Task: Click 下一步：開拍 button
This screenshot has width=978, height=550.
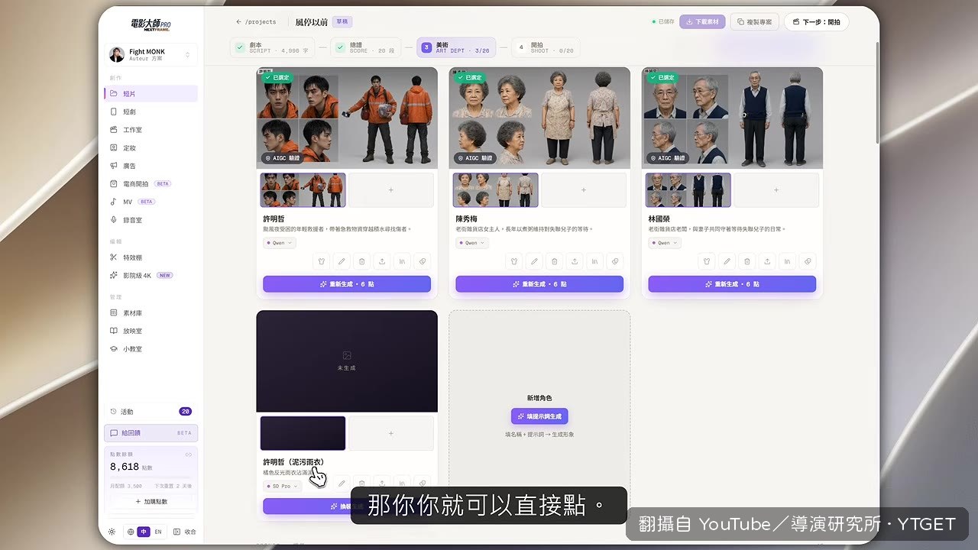Action: pos(816,22)
